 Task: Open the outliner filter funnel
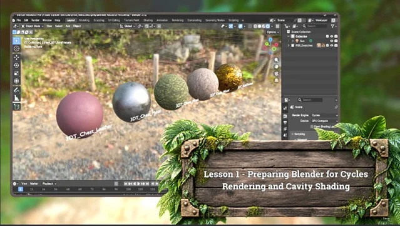coord(332,26)
